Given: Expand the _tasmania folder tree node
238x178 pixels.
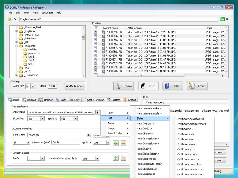Looking at the screenshot, I should pyautogui.click(x=17, y=46).
